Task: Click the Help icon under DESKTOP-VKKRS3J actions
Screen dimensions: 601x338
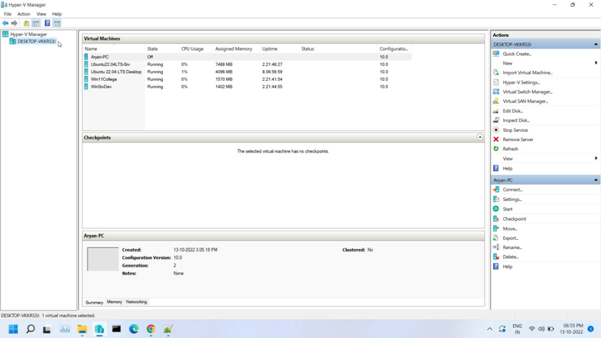Action: click(x=496, y=168)
